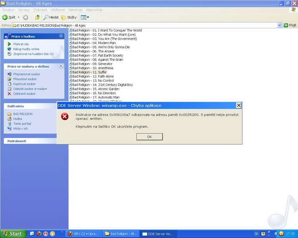Open Tento počítač link
The height and width of the screenshot is (238, 298).
pos(22,124)
